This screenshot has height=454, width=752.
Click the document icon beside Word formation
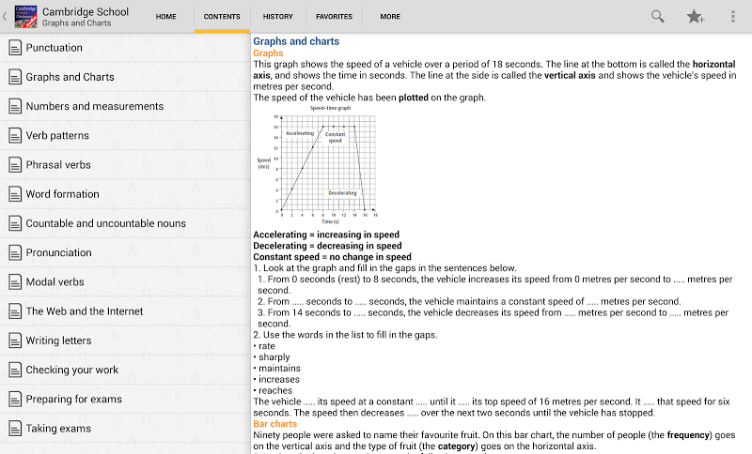[14, 194]
